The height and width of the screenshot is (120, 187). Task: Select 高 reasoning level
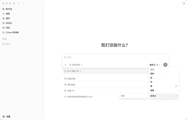164,86
